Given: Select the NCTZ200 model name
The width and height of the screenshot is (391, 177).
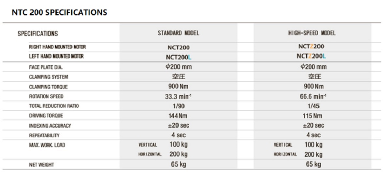Looking at the screenshot, I should (x=311, y=47).
